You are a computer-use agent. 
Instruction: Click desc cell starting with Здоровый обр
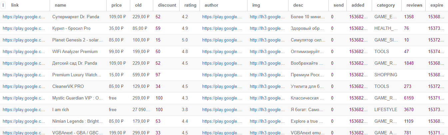(307, 29)
